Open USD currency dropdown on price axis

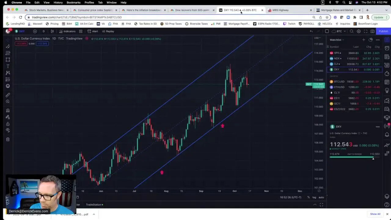(x=317, y=38)
